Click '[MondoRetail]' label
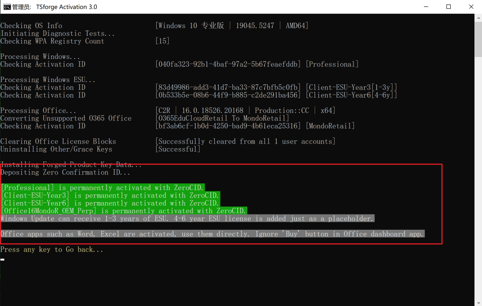This screenshot has width=482, height=306. (330, 126)
